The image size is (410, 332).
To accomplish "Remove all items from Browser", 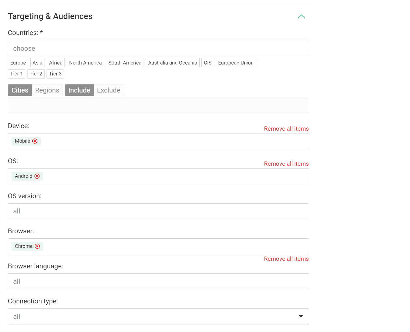I will (x=286, y=259).
